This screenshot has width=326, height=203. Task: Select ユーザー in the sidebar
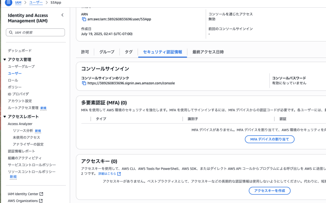coord(15,73)
